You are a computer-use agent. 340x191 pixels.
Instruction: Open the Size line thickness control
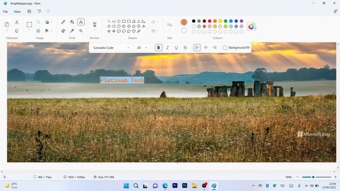point(169,25)
